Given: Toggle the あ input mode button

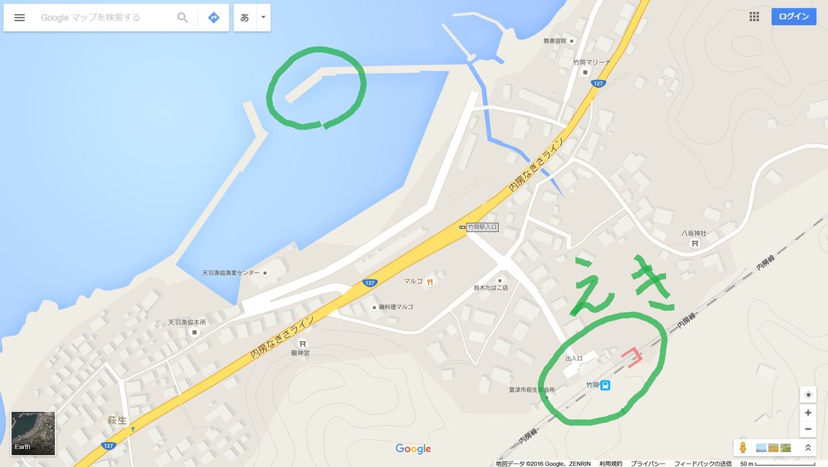Looking at the screenshot, I should click(x=245, y=17).
